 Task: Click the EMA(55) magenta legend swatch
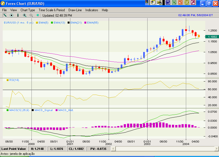click(x=85, y=22)
